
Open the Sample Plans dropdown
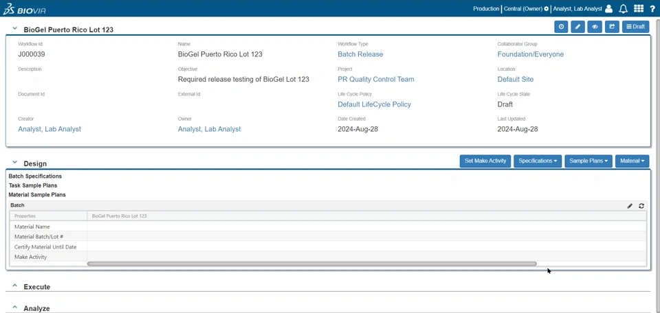[x=588, y=161]
